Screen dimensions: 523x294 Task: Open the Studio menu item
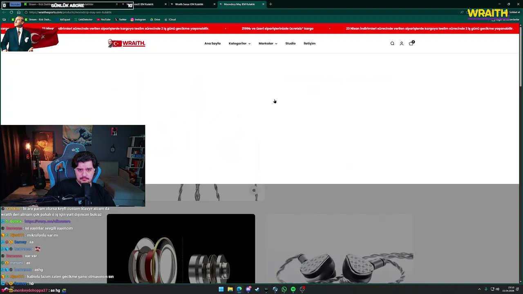(291, 43)
